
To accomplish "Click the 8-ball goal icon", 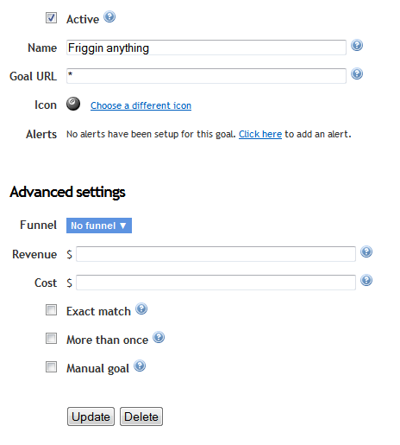I will click(x=73, y=104).
